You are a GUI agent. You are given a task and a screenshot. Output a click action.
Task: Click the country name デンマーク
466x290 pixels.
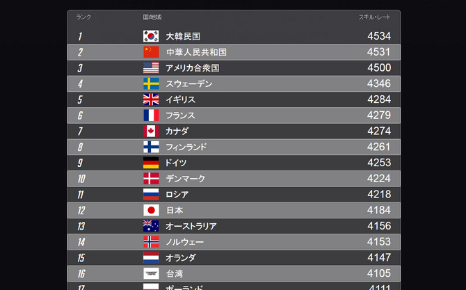point(186,179)
